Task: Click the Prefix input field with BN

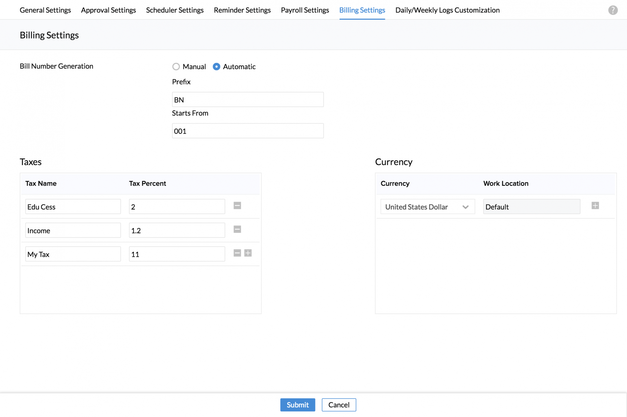Action: [248, 100]
